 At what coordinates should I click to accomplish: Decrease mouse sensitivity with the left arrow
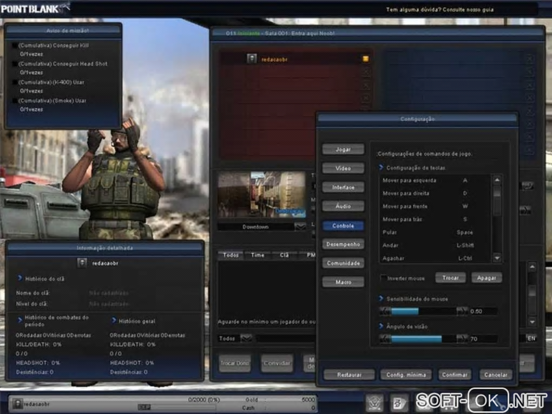coord(385,311)
